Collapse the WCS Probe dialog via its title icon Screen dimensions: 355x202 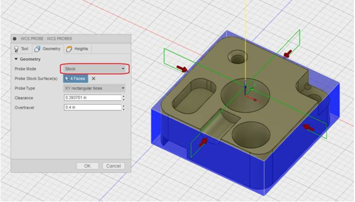click(x=15, y=39)
